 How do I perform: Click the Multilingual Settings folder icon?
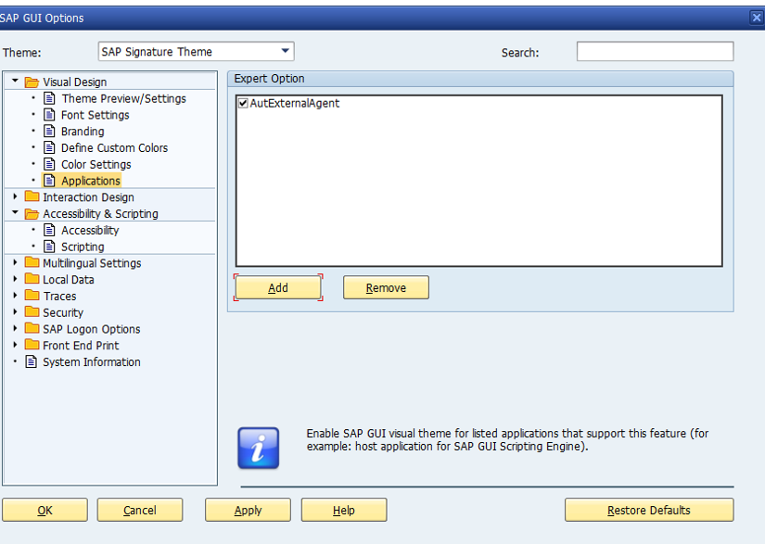[x=32, y=262]
